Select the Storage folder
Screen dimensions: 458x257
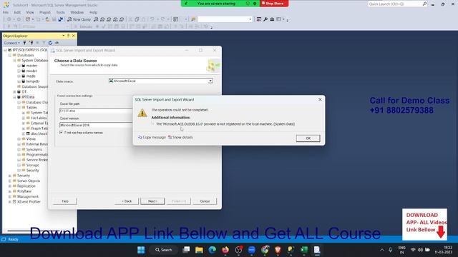coord(32,165)
